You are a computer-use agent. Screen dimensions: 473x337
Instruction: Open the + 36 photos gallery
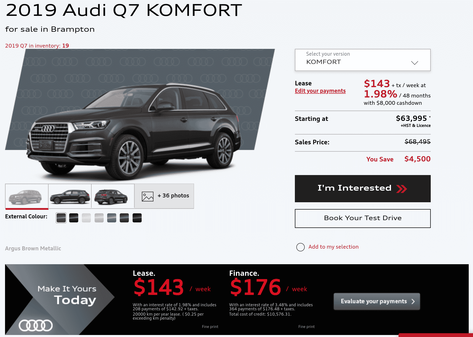click(x=164, y=196)
